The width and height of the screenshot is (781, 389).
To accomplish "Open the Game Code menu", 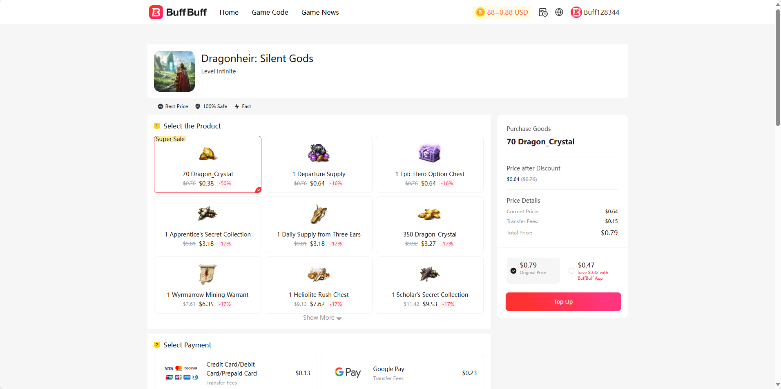I will [x=270, y=12].
